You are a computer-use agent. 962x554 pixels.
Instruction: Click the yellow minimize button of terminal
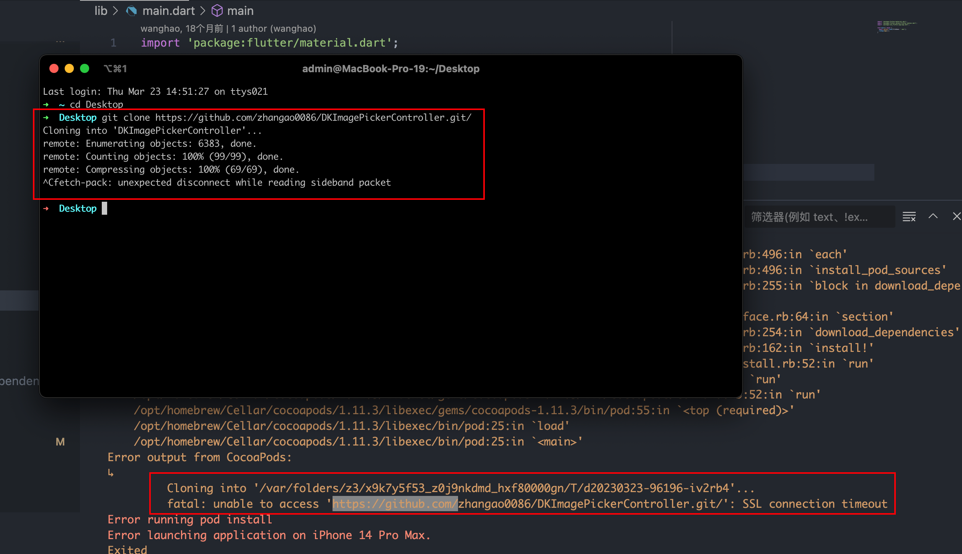[69, 68]
